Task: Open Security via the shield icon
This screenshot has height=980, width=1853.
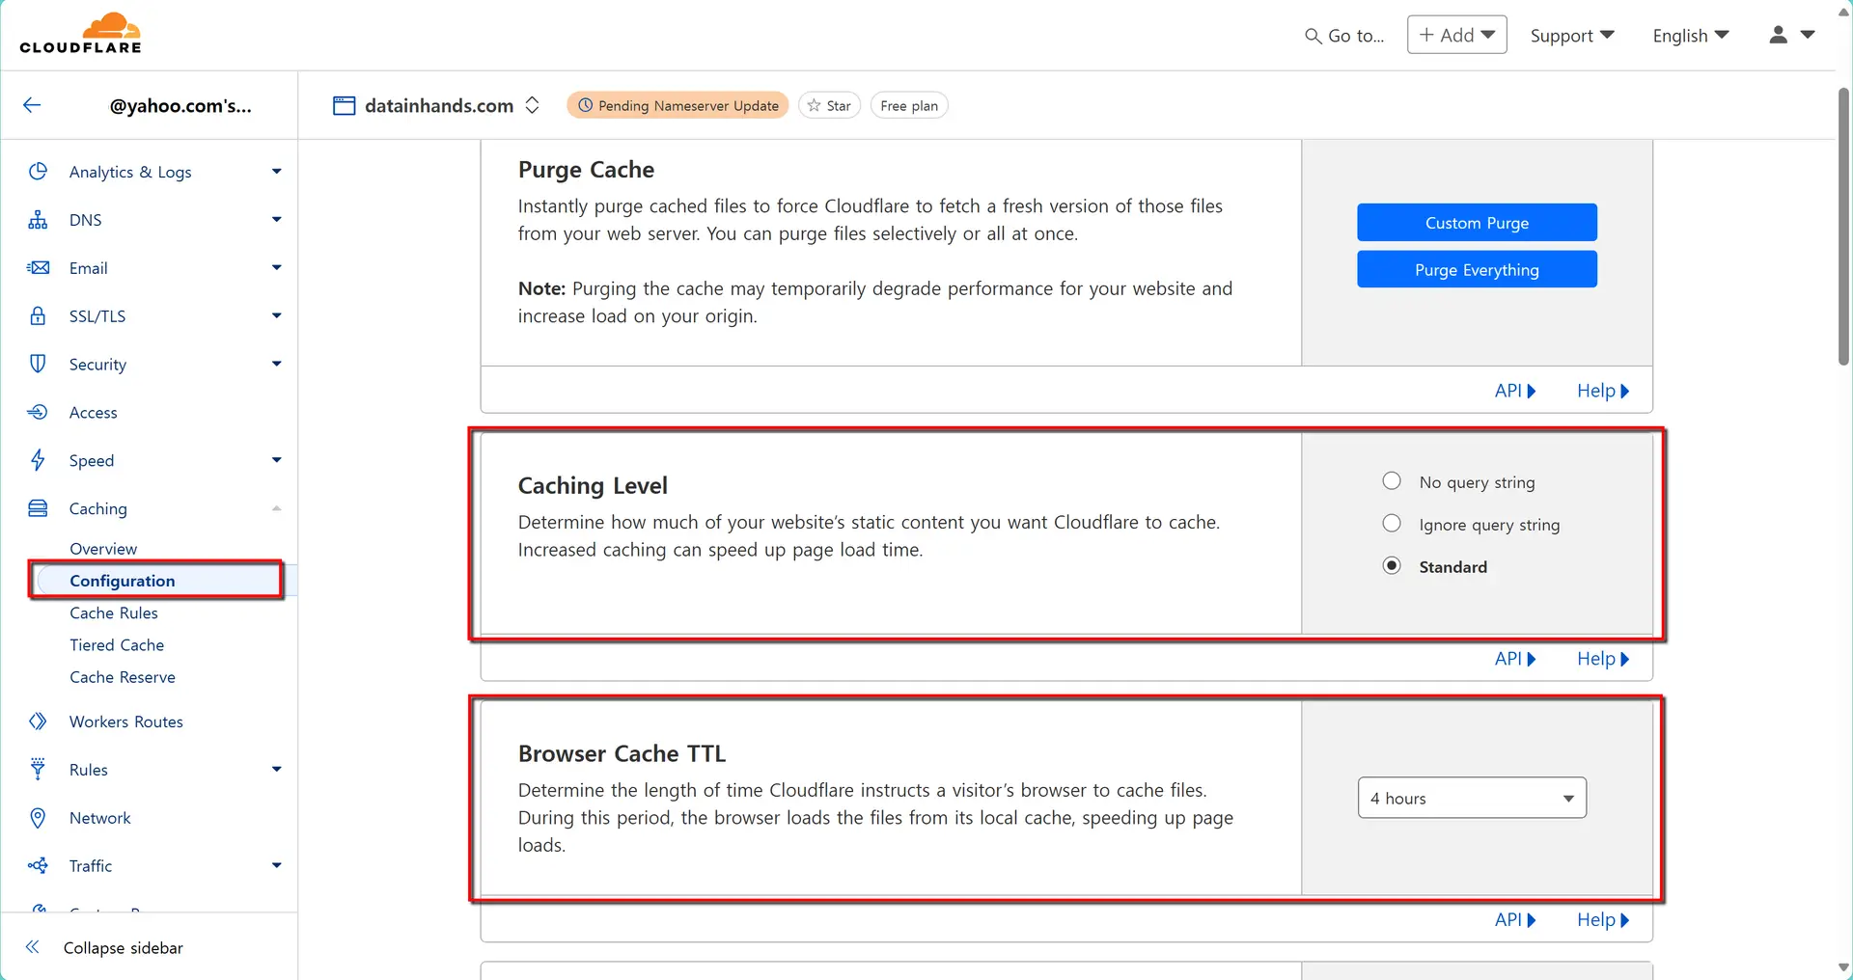Action: (x=38, y=364)
